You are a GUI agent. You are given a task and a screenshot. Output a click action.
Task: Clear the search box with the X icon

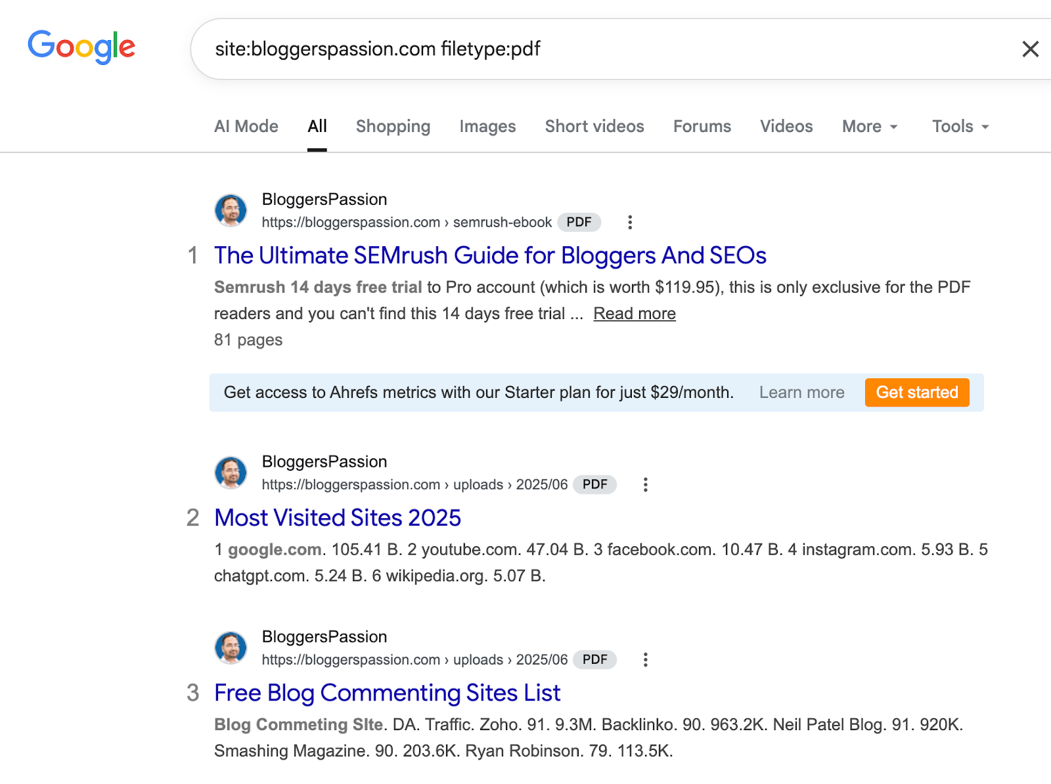pos(1030,49)
